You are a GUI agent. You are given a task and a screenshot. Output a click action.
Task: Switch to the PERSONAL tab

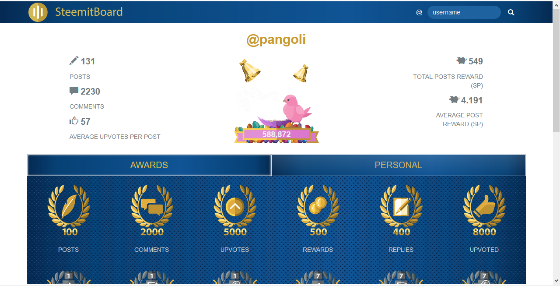pos(399,165)
